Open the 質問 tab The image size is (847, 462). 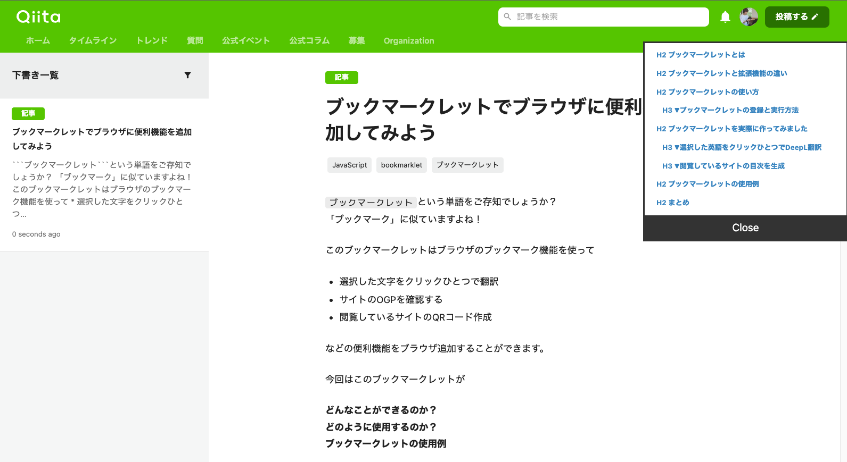(195, 40)
